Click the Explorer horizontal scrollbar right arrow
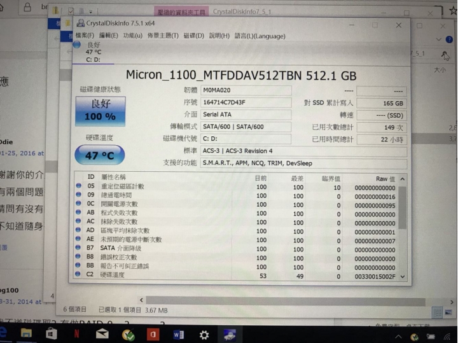The height and width of the screenshot is (343, 458). tap(452, 302)
